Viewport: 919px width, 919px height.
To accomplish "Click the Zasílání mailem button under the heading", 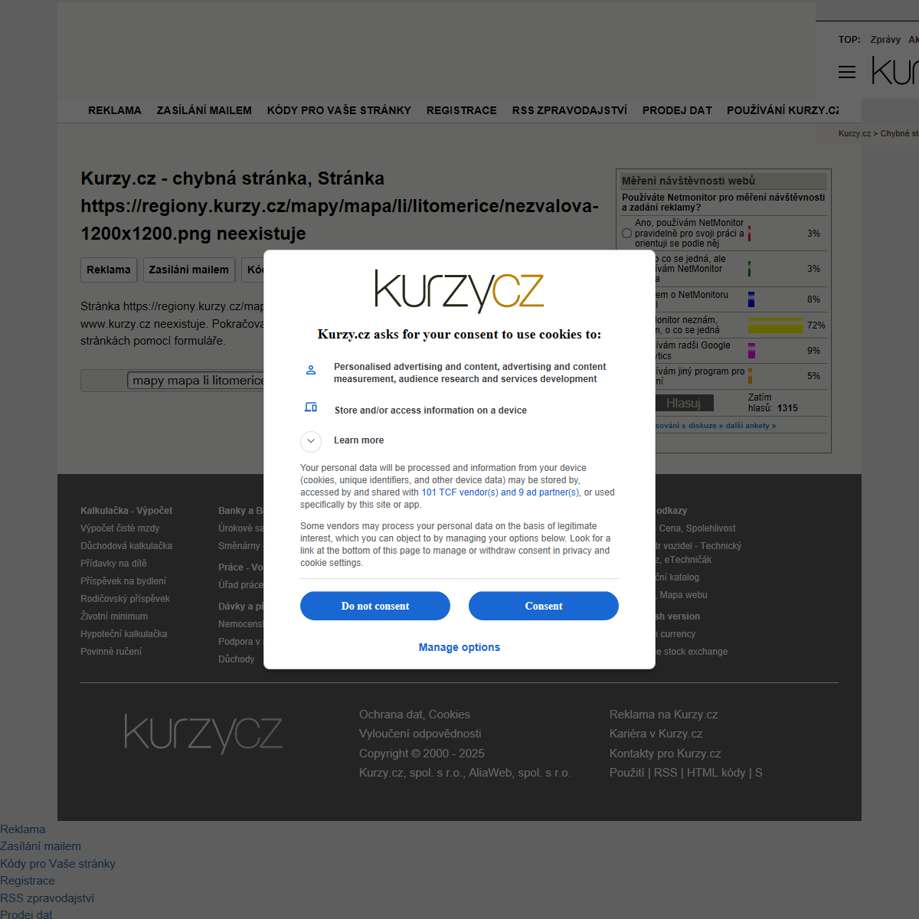I will [x=189, y=270].
